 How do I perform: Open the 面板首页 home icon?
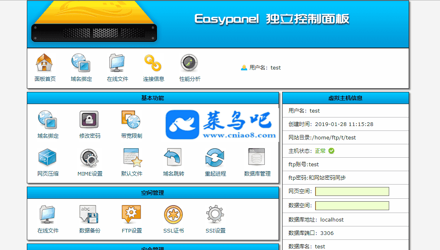pyautogui.click(x=45, y=63)
